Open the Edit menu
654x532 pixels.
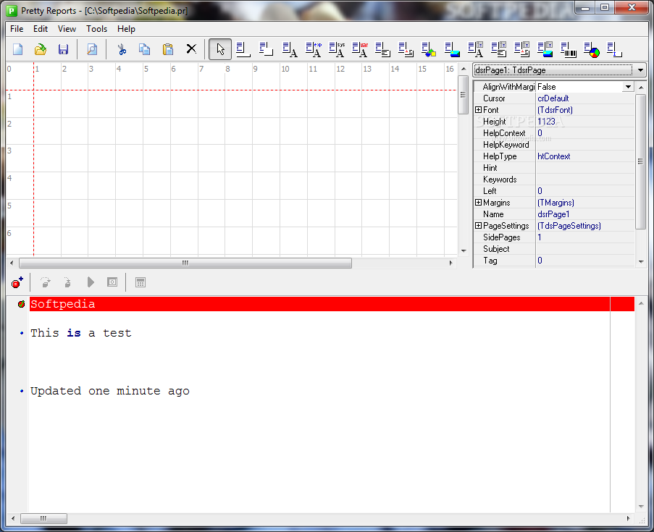(41, 29)
